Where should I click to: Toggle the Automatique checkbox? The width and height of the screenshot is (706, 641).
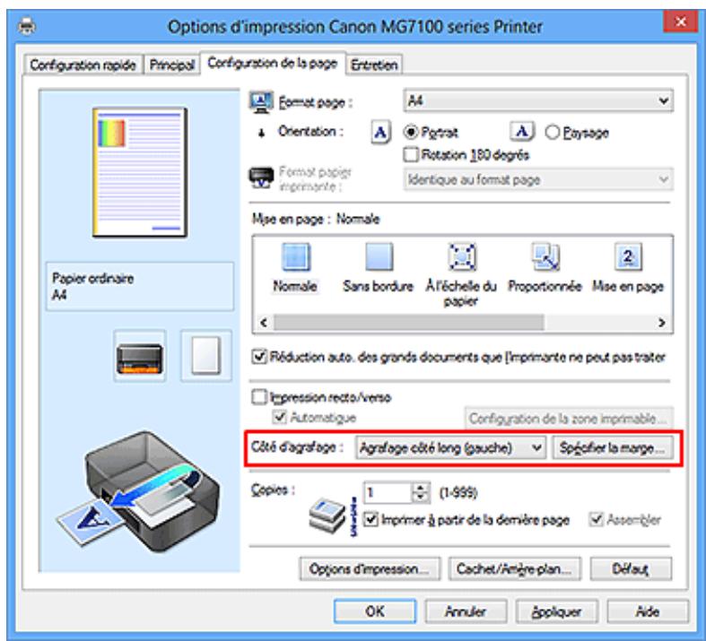click(280, 417)
